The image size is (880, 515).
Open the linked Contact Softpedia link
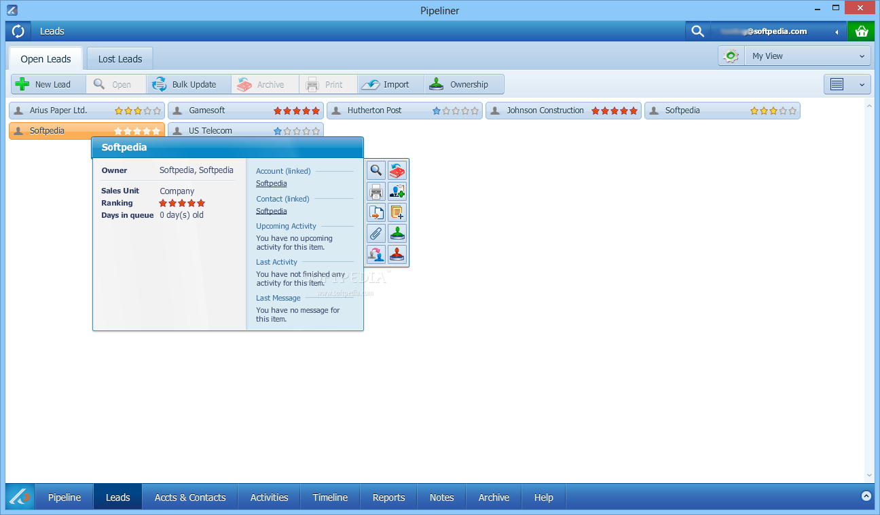[271, 211]
